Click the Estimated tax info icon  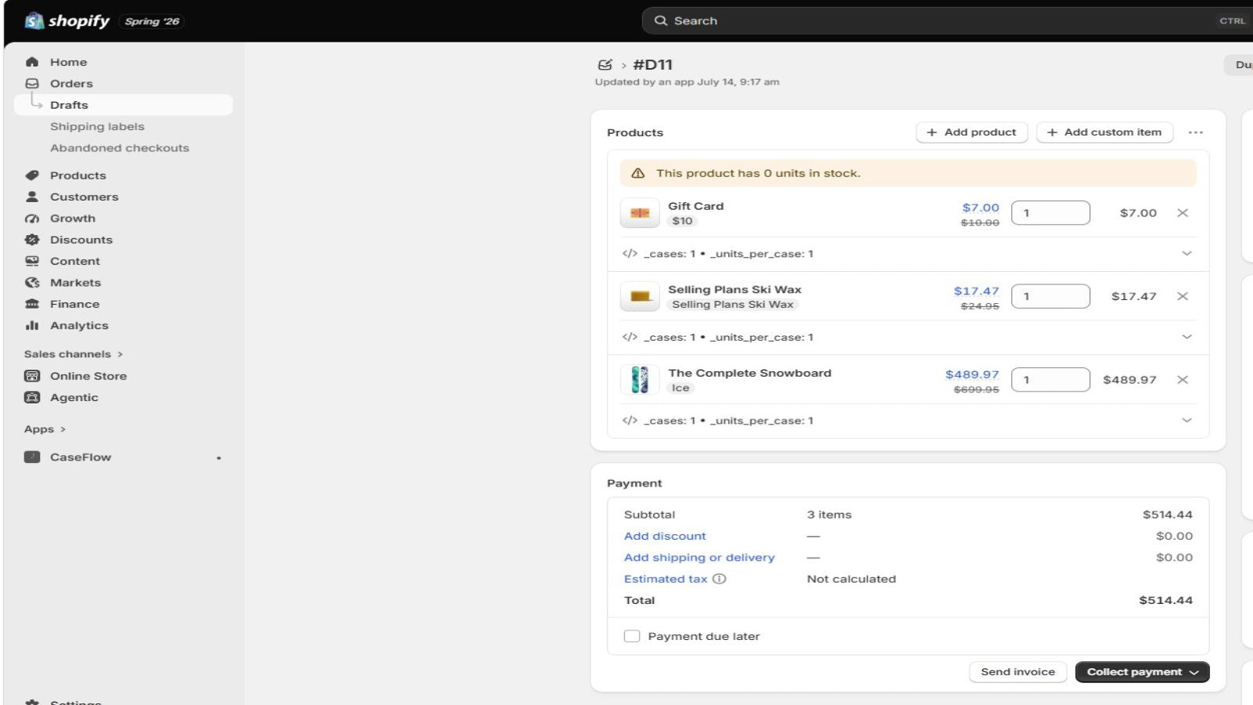point(719,579)
